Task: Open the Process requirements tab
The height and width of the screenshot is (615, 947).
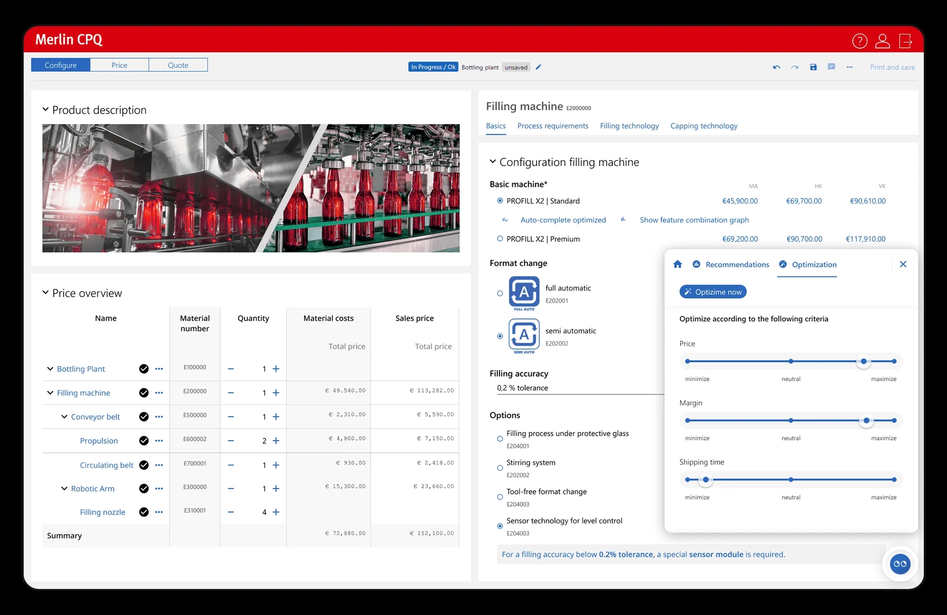Action: 553,126
